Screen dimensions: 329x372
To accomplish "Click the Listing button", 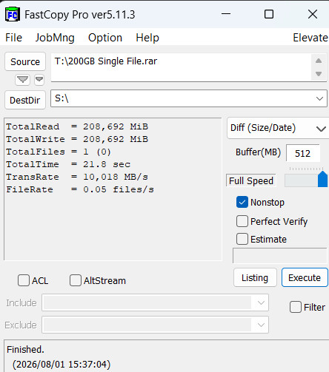I will (x=255, y=277).
